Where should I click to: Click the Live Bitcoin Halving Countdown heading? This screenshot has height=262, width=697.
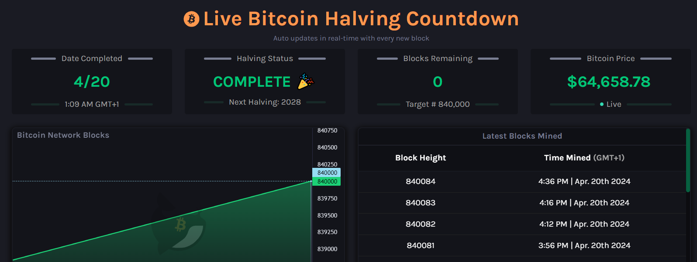(361, 19)
